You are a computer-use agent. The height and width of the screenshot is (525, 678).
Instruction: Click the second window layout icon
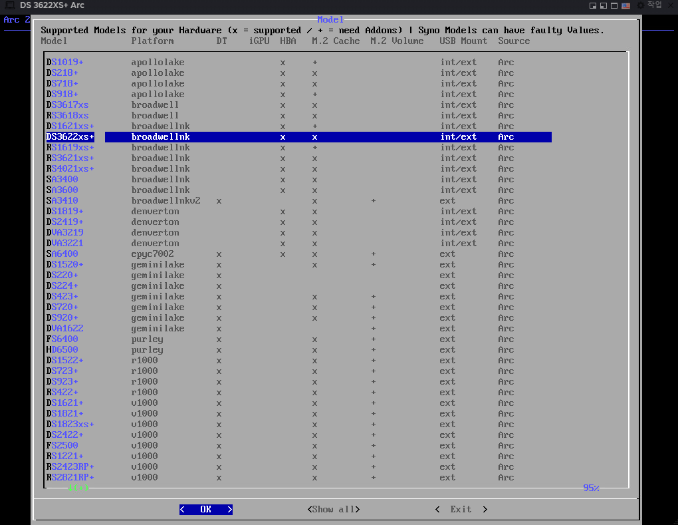604,5
